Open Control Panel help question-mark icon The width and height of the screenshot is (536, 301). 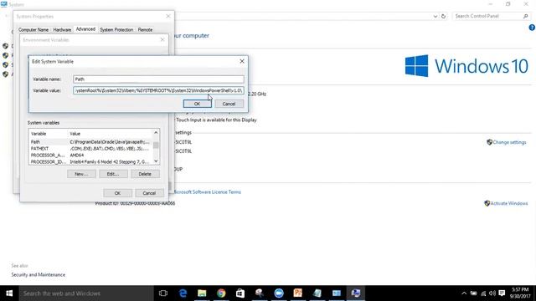532,28
